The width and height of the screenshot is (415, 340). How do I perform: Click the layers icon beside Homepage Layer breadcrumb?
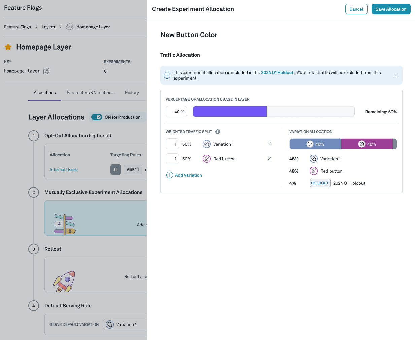click(69, 26)
